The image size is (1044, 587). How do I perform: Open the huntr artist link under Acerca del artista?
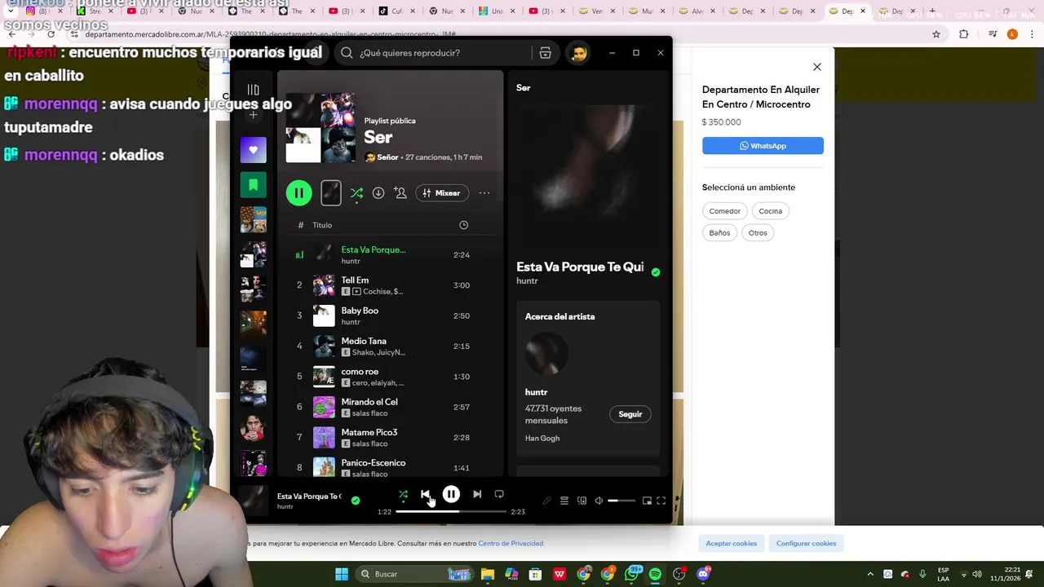click(x=536, y=392)
